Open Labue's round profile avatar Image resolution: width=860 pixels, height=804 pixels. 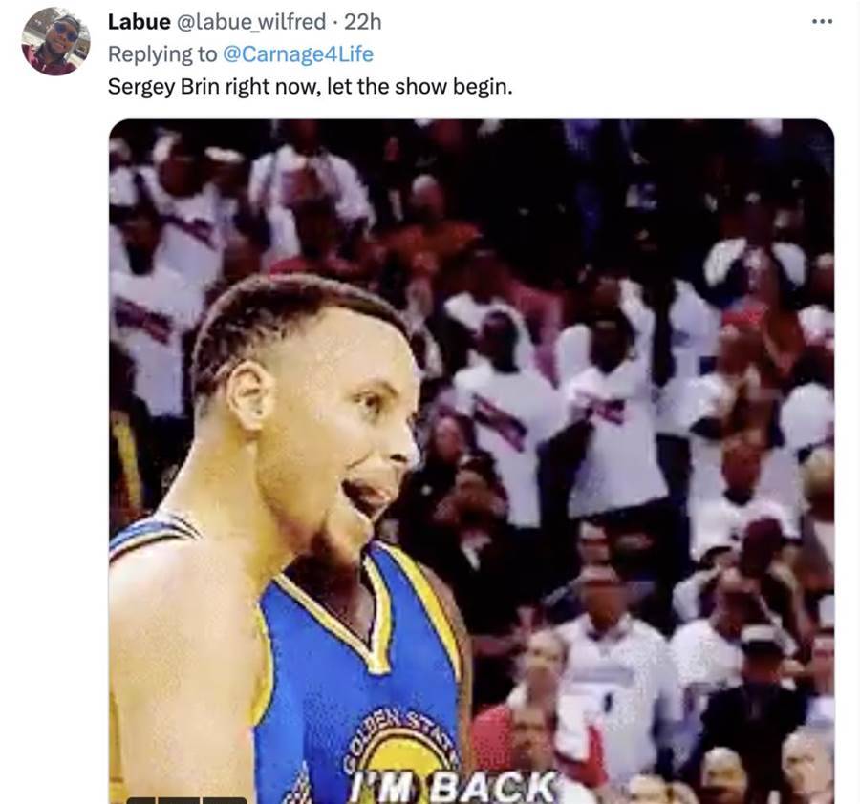tap(55, 41)
